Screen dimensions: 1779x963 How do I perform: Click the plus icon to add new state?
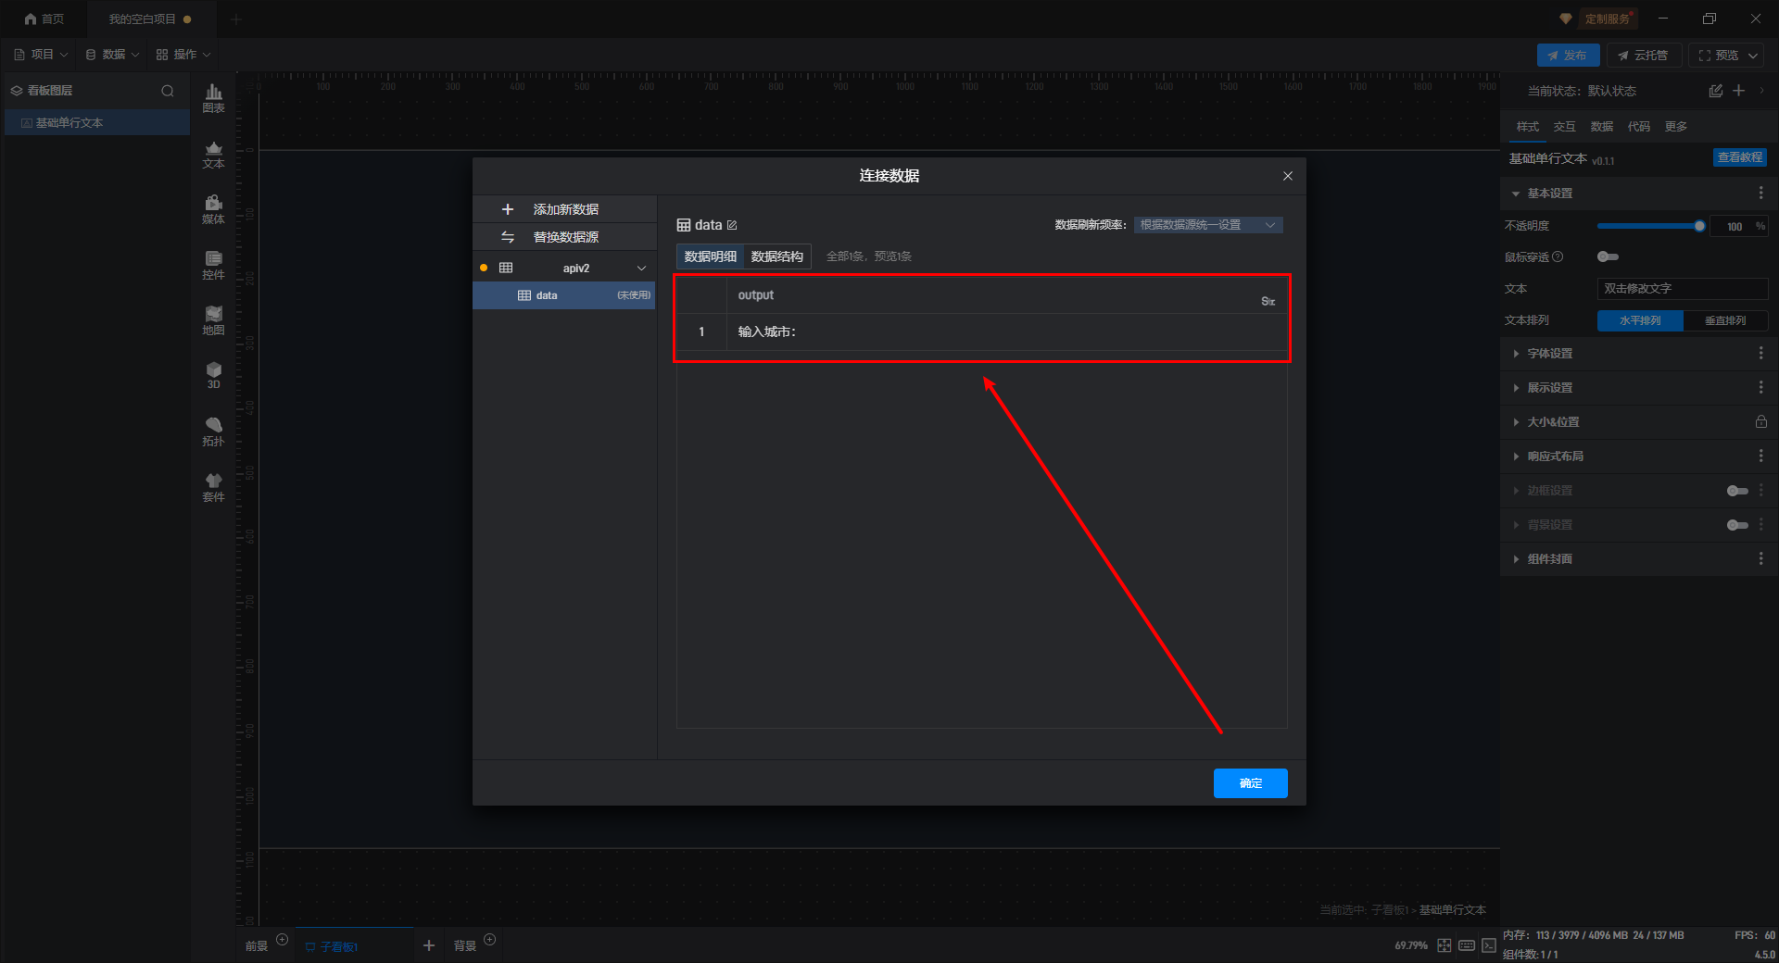point(1739,91)
